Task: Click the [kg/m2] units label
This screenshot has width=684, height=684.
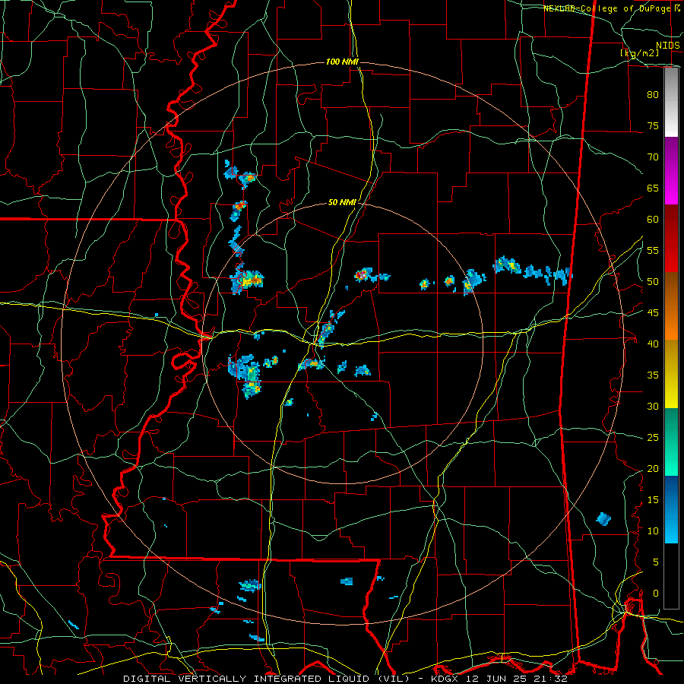Action: click(640, 53)
